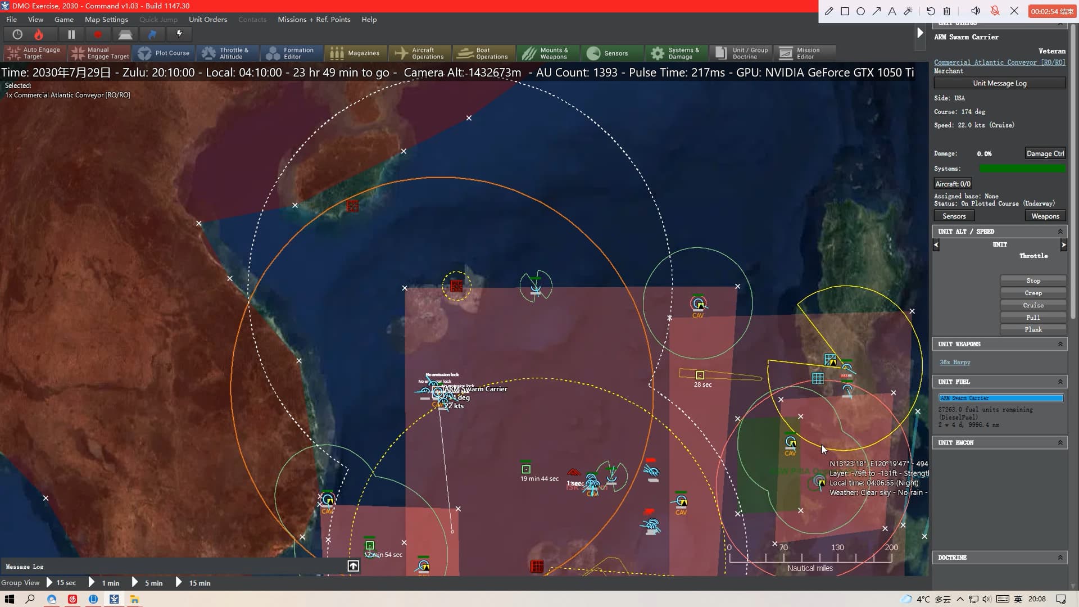This screenshot has height=607, width=1079.
Task: Open the View menu
Action: 35,19
